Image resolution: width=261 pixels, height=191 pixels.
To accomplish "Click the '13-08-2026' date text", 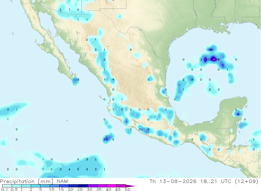I will click(x=178, y=181).
